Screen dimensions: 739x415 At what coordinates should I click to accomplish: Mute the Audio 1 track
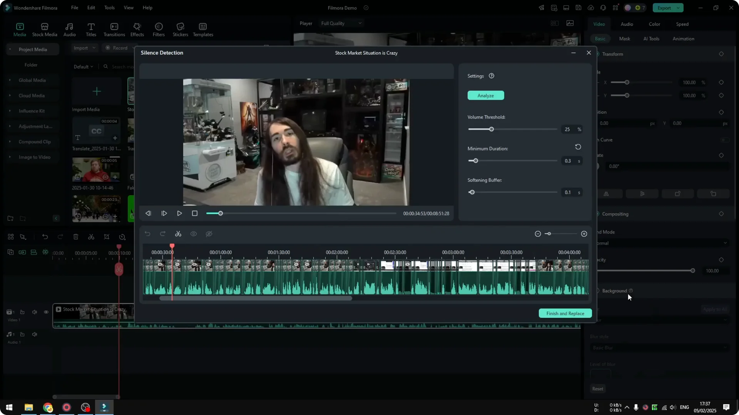[35, 334]
